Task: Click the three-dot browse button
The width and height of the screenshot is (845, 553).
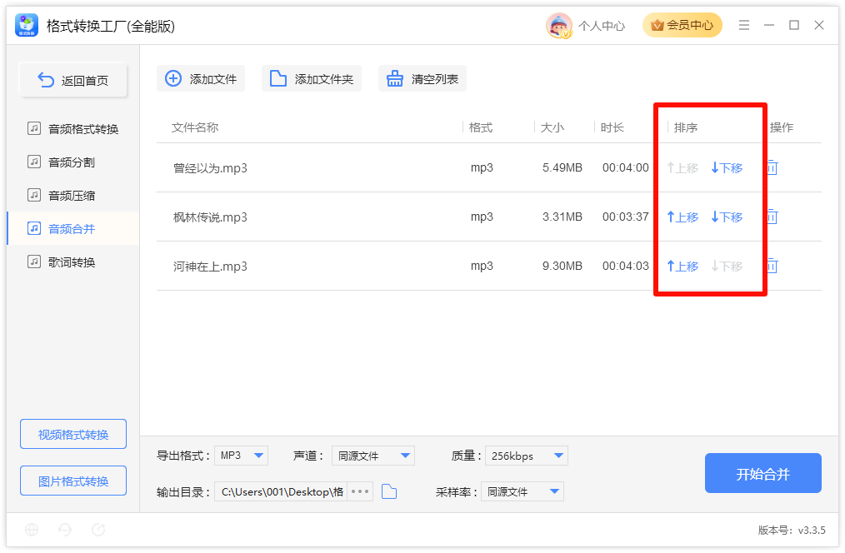Action: tap(360, 491)
